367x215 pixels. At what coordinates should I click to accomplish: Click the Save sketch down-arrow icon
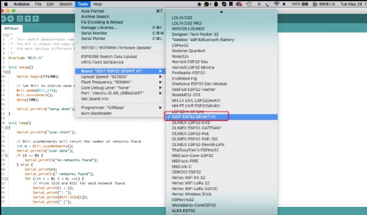36,19
